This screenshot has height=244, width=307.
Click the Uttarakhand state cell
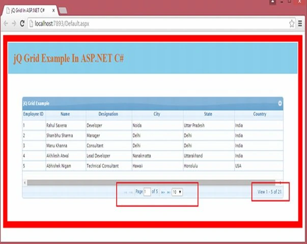209,156
